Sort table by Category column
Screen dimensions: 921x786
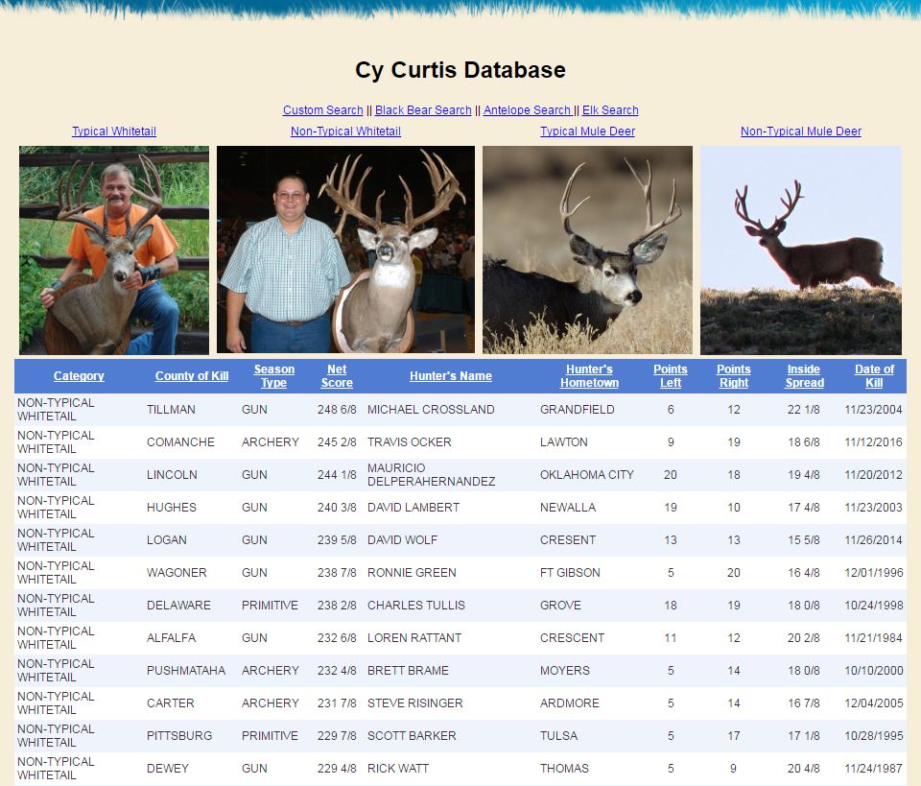pyautogui.click(x=79, y=376)
